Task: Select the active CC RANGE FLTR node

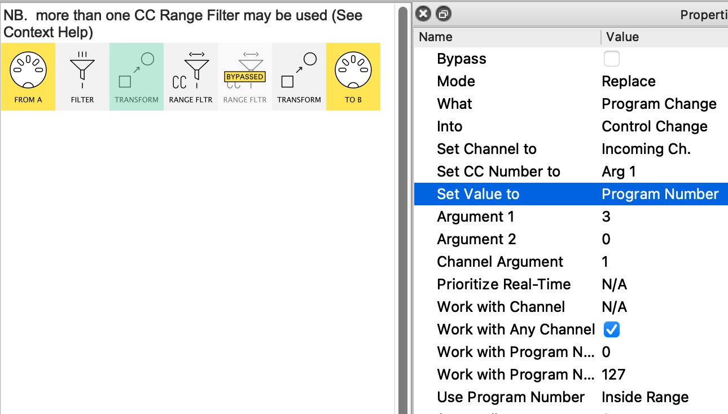Action: point(191,77)
